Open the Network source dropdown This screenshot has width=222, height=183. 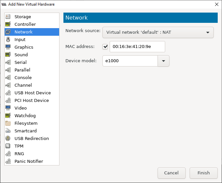[x=158, y=32]
